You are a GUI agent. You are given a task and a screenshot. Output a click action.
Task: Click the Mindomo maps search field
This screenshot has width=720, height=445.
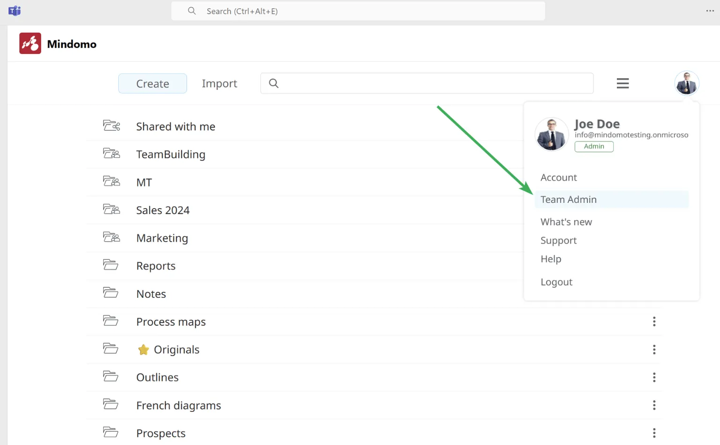click(431, 83)
